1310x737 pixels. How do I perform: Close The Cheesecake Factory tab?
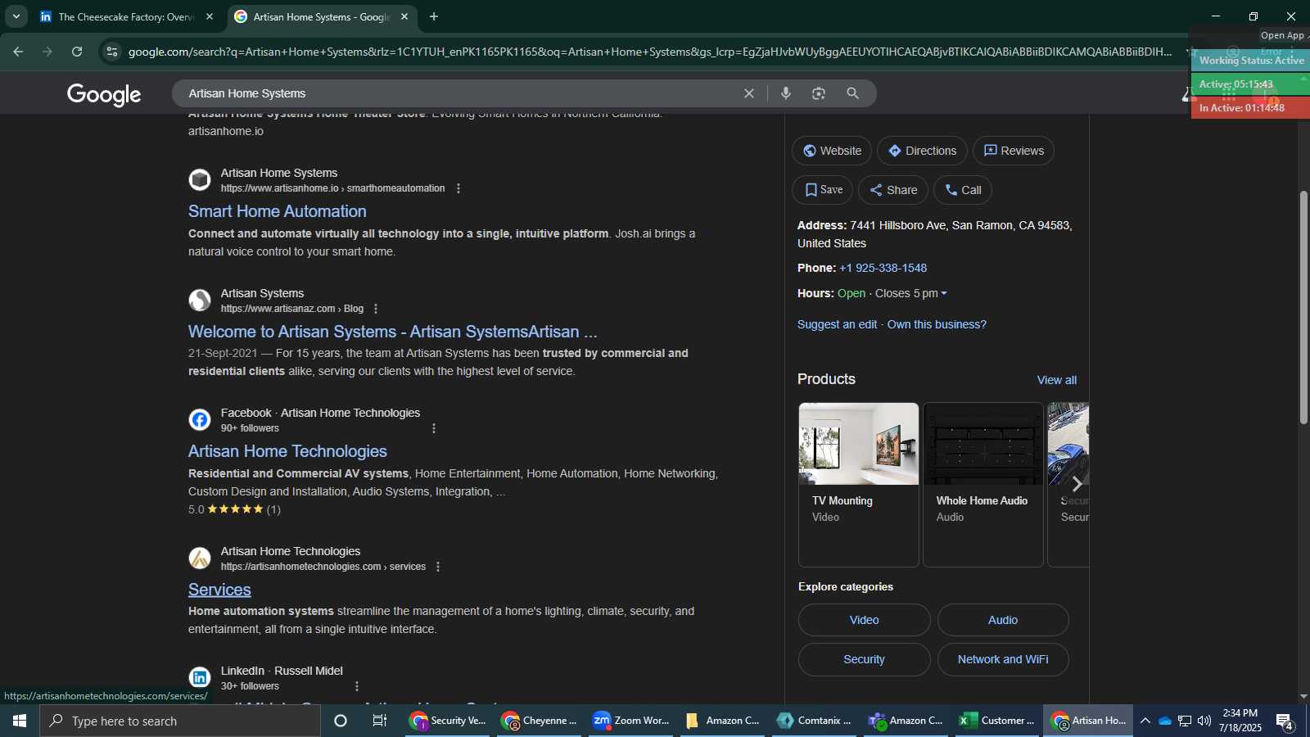[x=210, y=16]
